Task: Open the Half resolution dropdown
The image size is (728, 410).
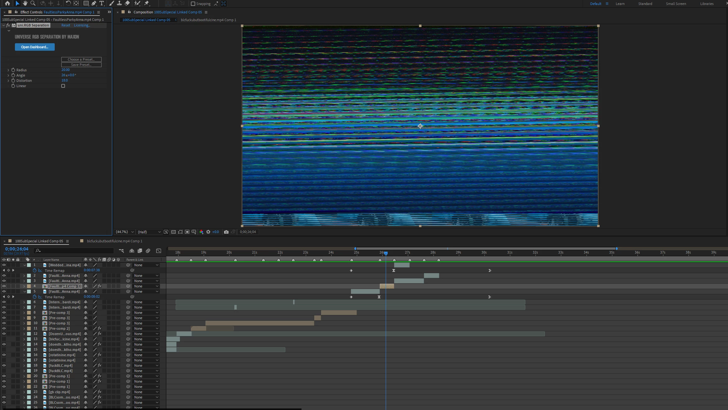Action: [149, 232]
